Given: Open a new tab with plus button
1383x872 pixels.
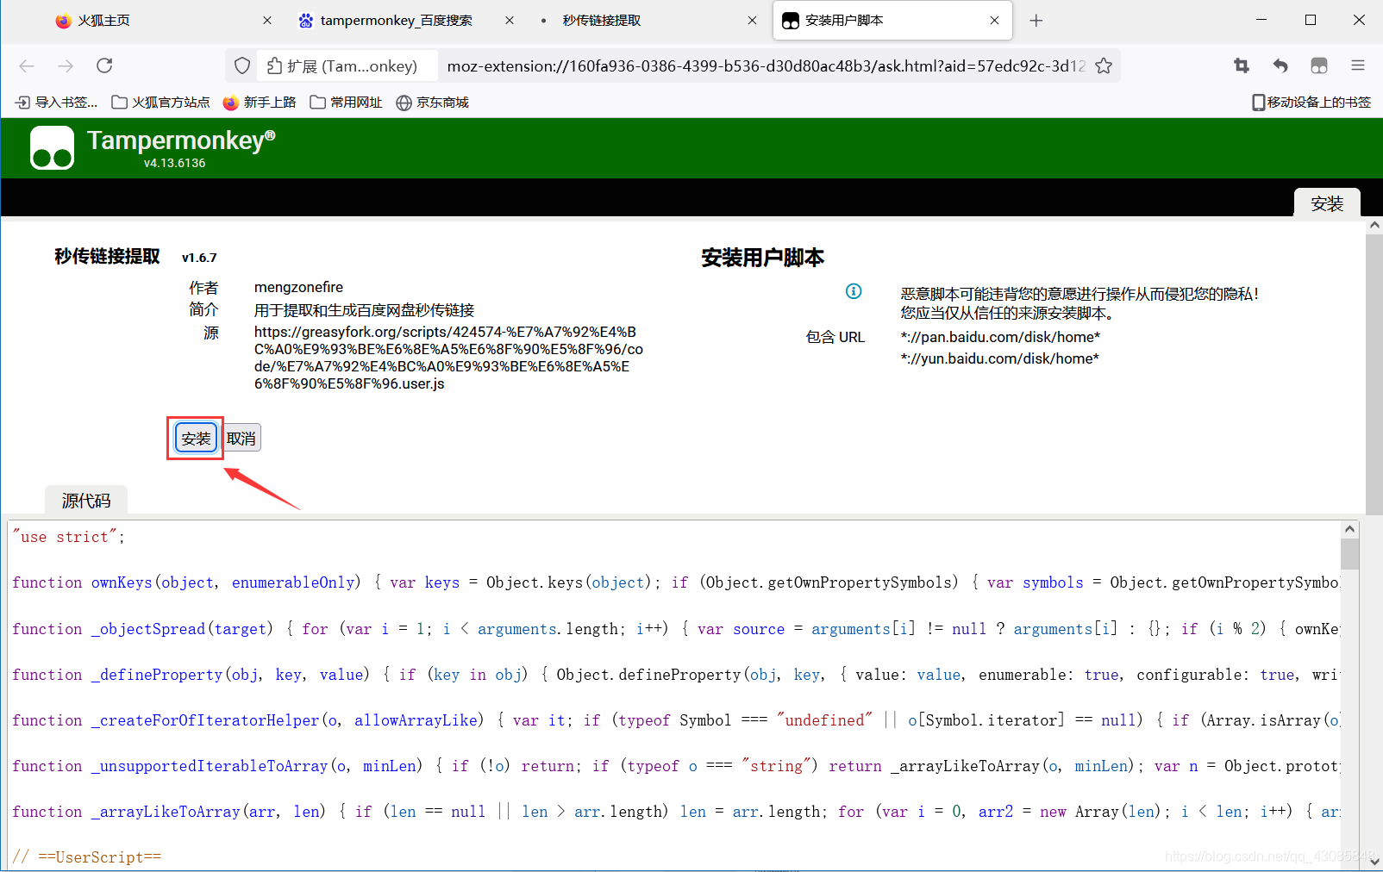Looking at the screenshot, I should [x=1036, y=21].
